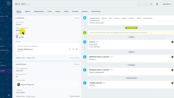174x98 pixels.
Task: Click the pencil icon beside the contacts subsection label
Action: coord(39,46)
